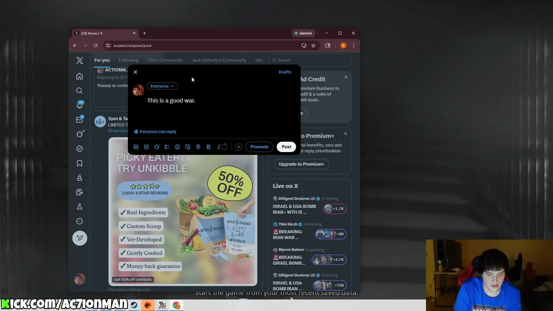Use Grok enhance icon in compose toolbar
553x311 pixels.
(157, 147)
